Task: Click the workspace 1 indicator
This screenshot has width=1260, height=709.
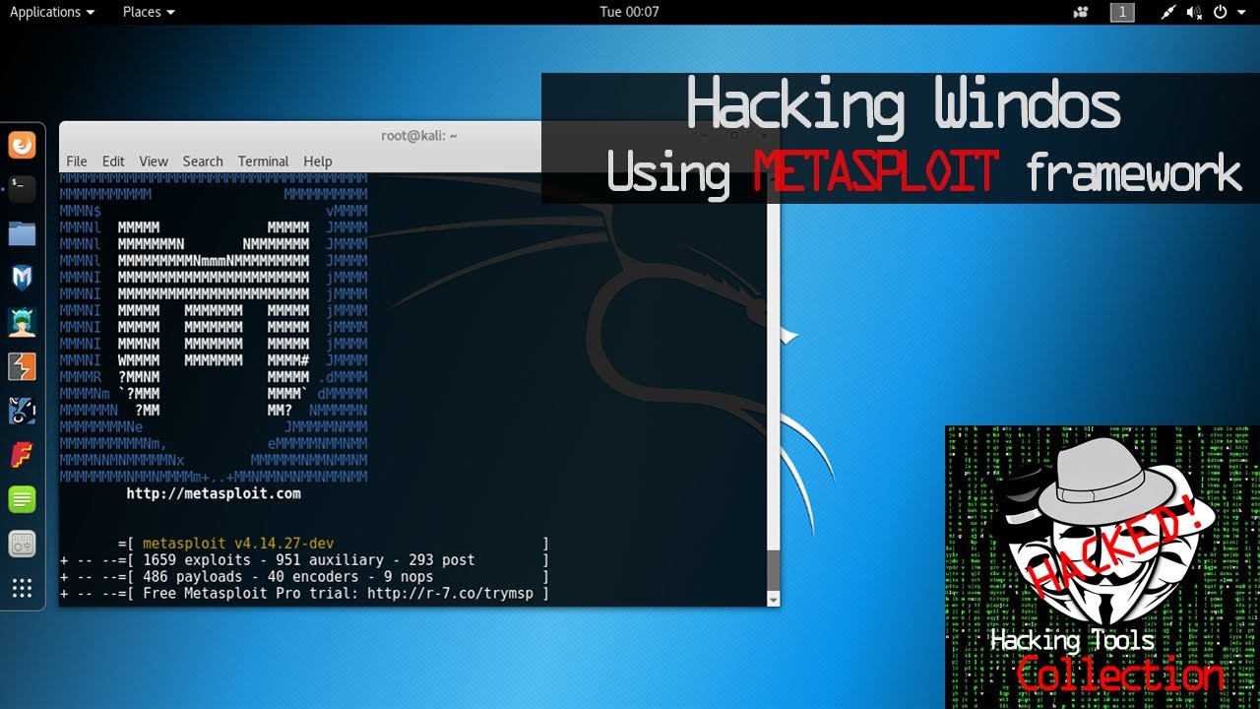Action: pos(1122,12)
